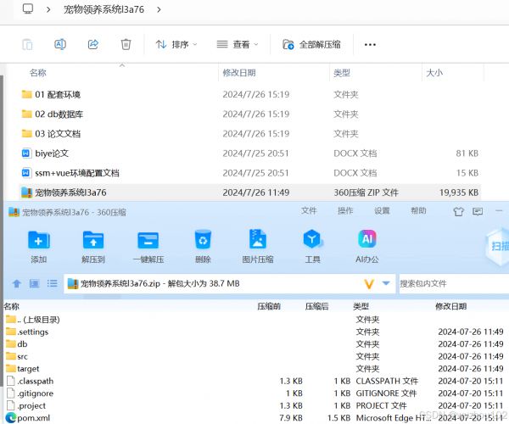This screenshot has height=424, width=509.
Task: Sort archive by 压缩后 column
Action: pyautogui.click(x=316, y=306)
